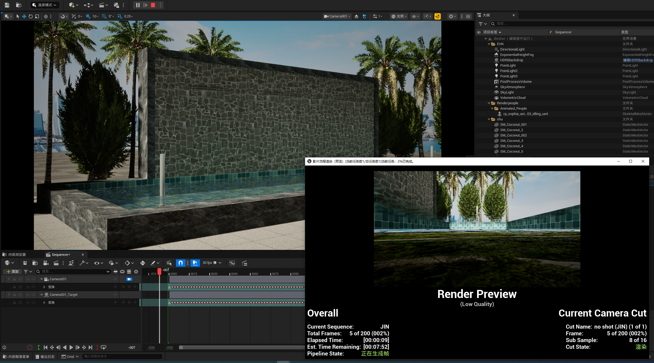Toggle the viewport grid snapping icon
The image size is (654, 363).
coord(88,16)
